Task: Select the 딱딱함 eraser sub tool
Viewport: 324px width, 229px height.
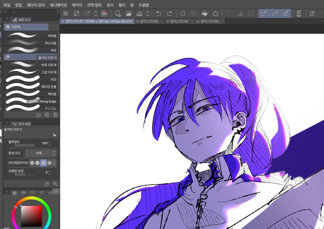Action: click(30, 36)
